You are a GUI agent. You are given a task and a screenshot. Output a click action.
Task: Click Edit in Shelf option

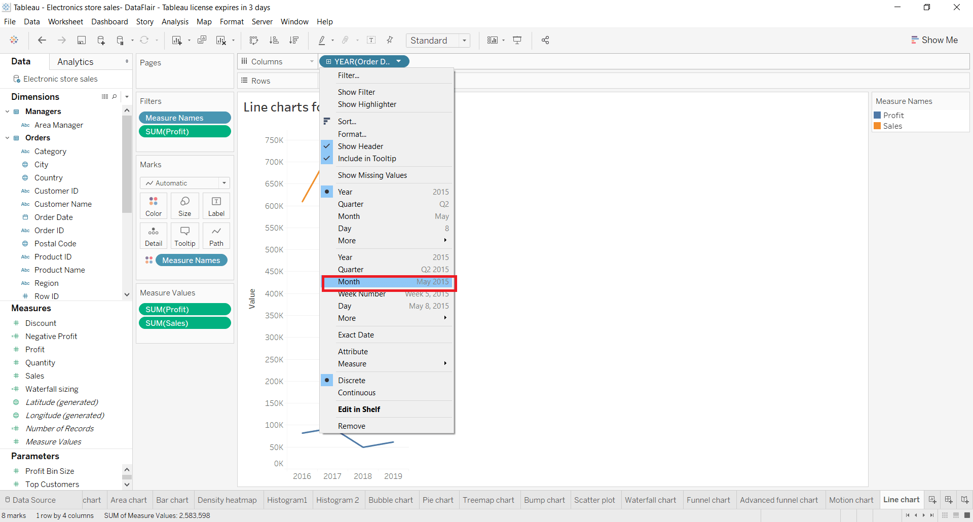coord(387,409)
